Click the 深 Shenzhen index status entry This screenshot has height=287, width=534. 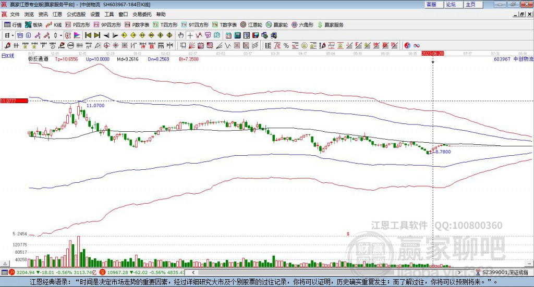coord(143,272)
